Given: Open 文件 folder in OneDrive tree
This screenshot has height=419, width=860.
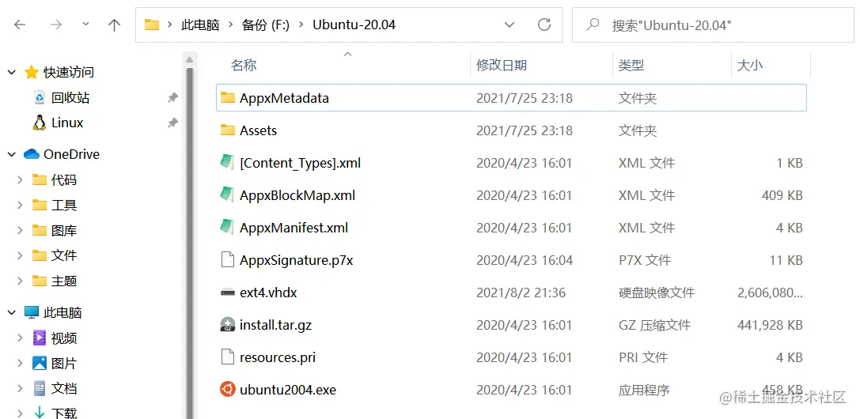Looking at the screenshot, I should click(x=63, y=255).
